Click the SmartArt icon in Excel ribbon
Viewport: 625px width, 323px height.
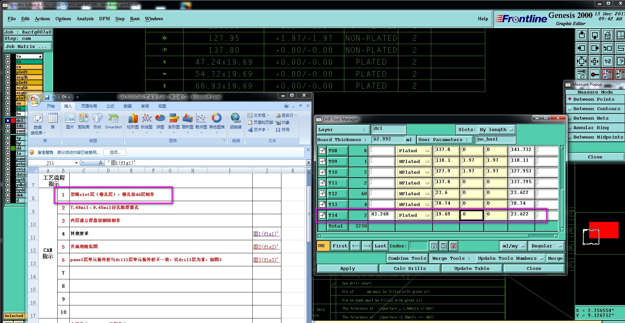click(x=113, y=121)
